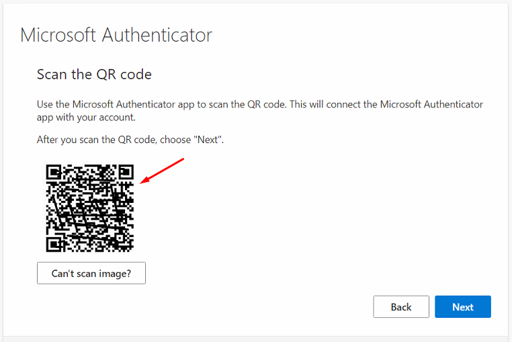Click the small alignment square in QR code
512x342 pixels.
point(120,238)
